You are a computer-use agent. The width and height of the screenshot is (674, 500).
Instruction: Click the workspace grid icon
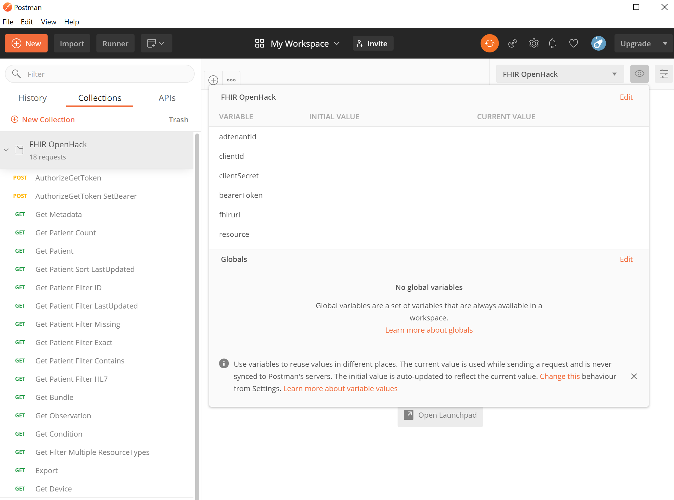click(259, 43)
